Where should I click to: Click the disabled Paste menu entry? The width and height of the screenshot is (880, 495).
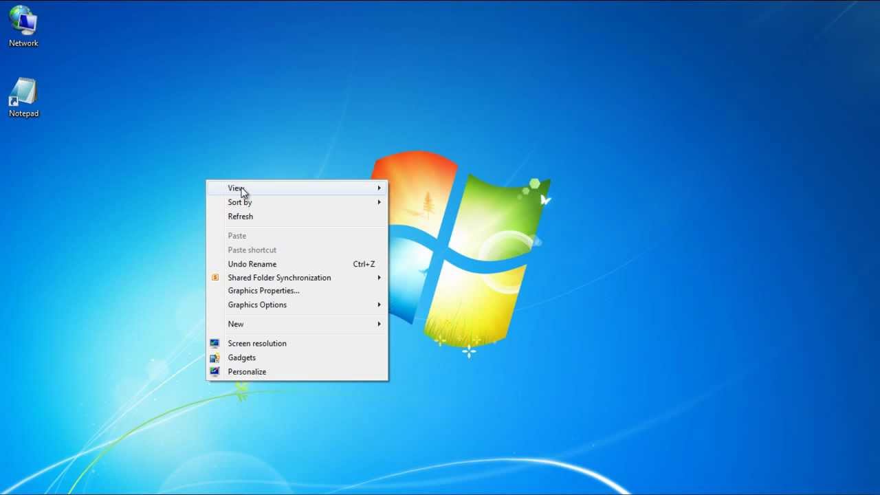point(236,235)
